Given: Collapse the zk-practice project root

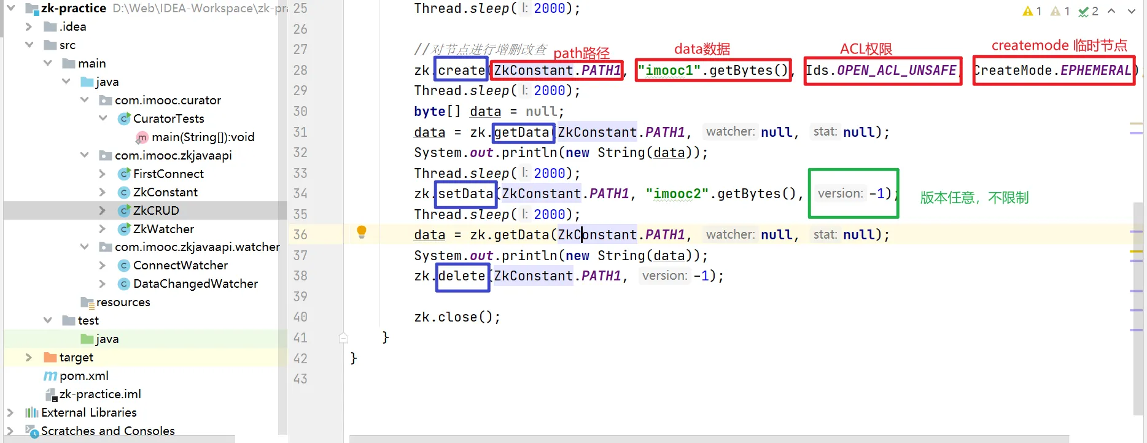Looking at the screenshot, I should tap(10, 9).
